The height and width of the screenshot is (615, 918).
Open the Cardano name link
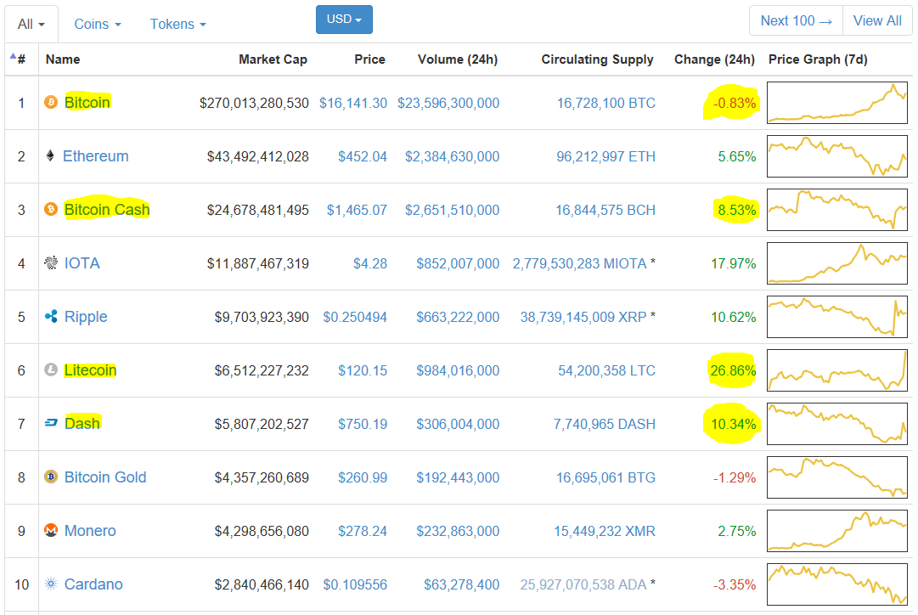click(93, 584)
